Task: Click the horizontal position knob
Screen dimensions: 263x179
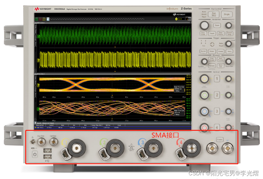Action: pyautogui.click(x=229, y=25)
